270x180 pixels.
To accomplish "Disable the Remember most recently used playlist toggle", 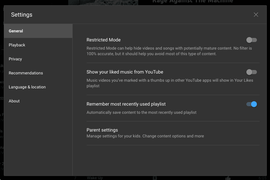I will [x=251, y=104].
